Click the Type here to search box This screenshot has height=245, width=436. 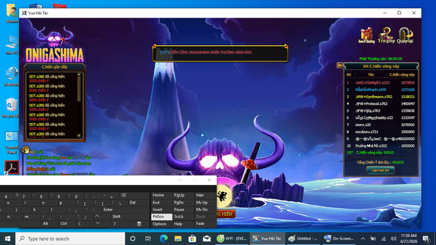pyautogui.click(x=70, y=239)
